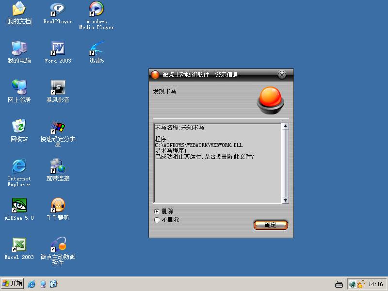Viewport: 388px width, 291px height.
Task: Click the red alarm light in the alert dialog
Action: (x=270, y=100)
